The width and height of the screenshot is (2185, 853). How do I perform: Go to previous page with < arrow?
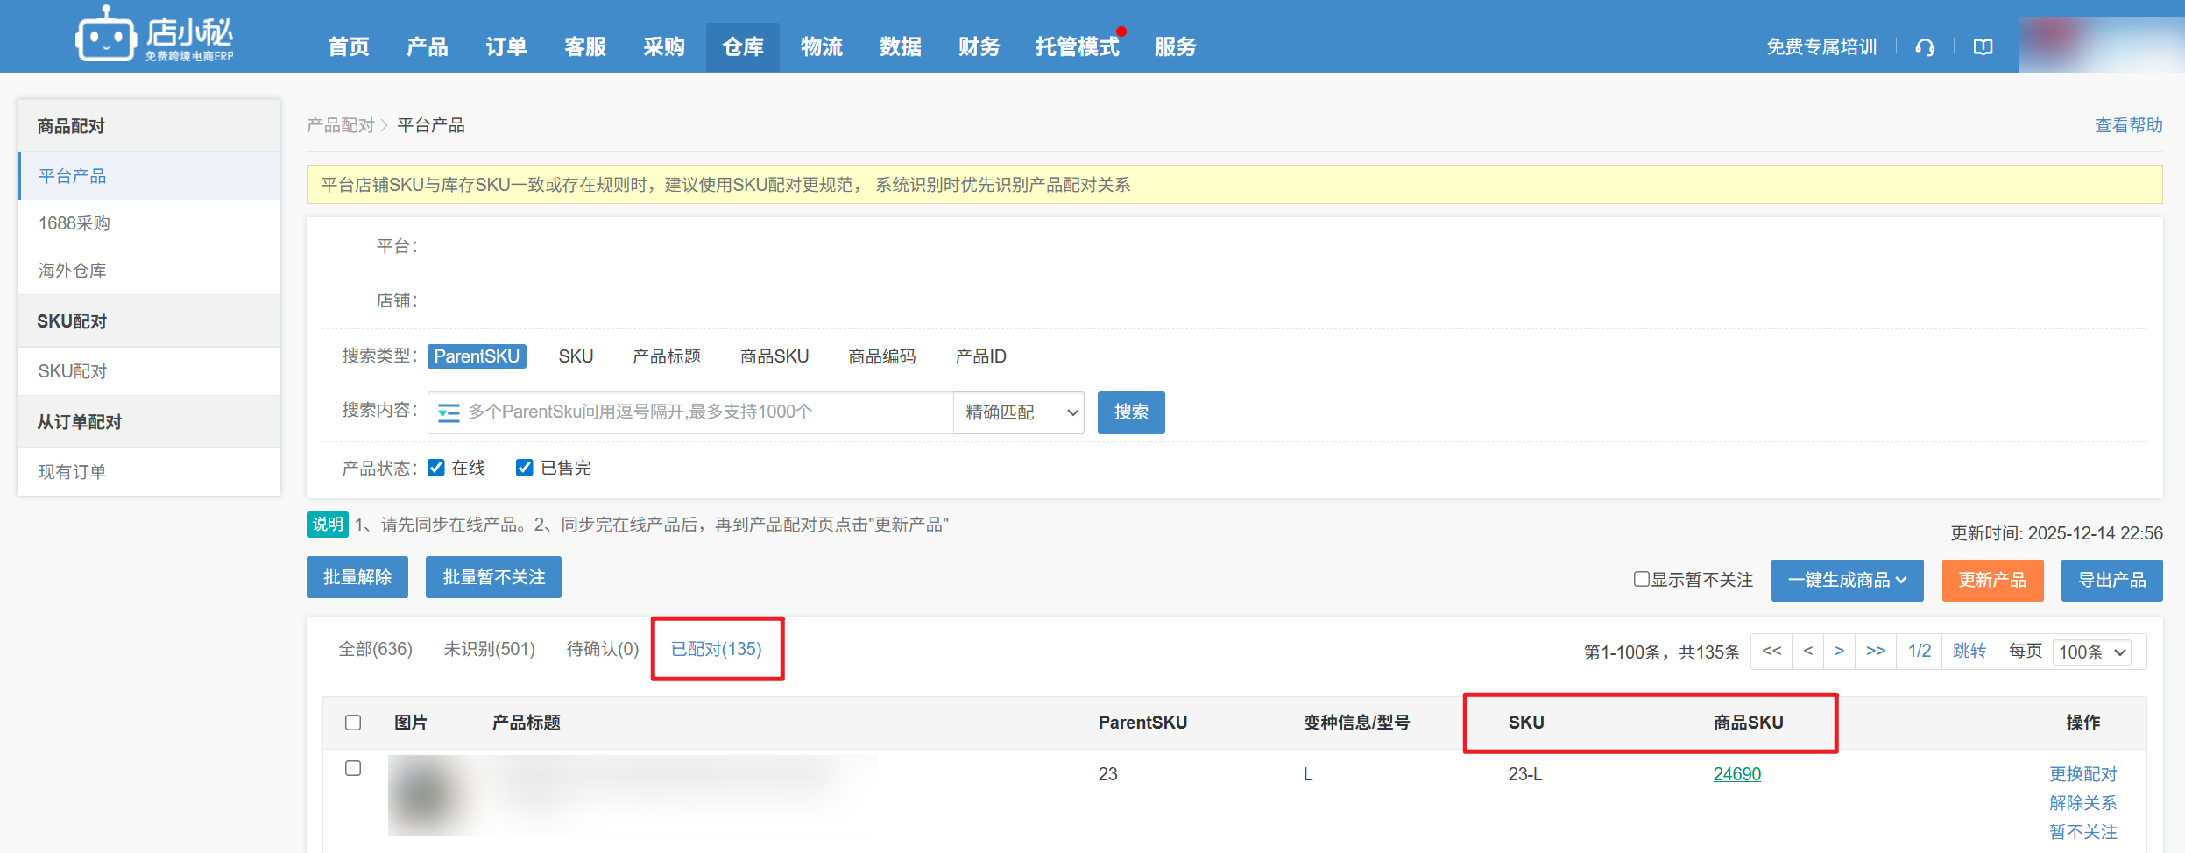[1807, 651]
